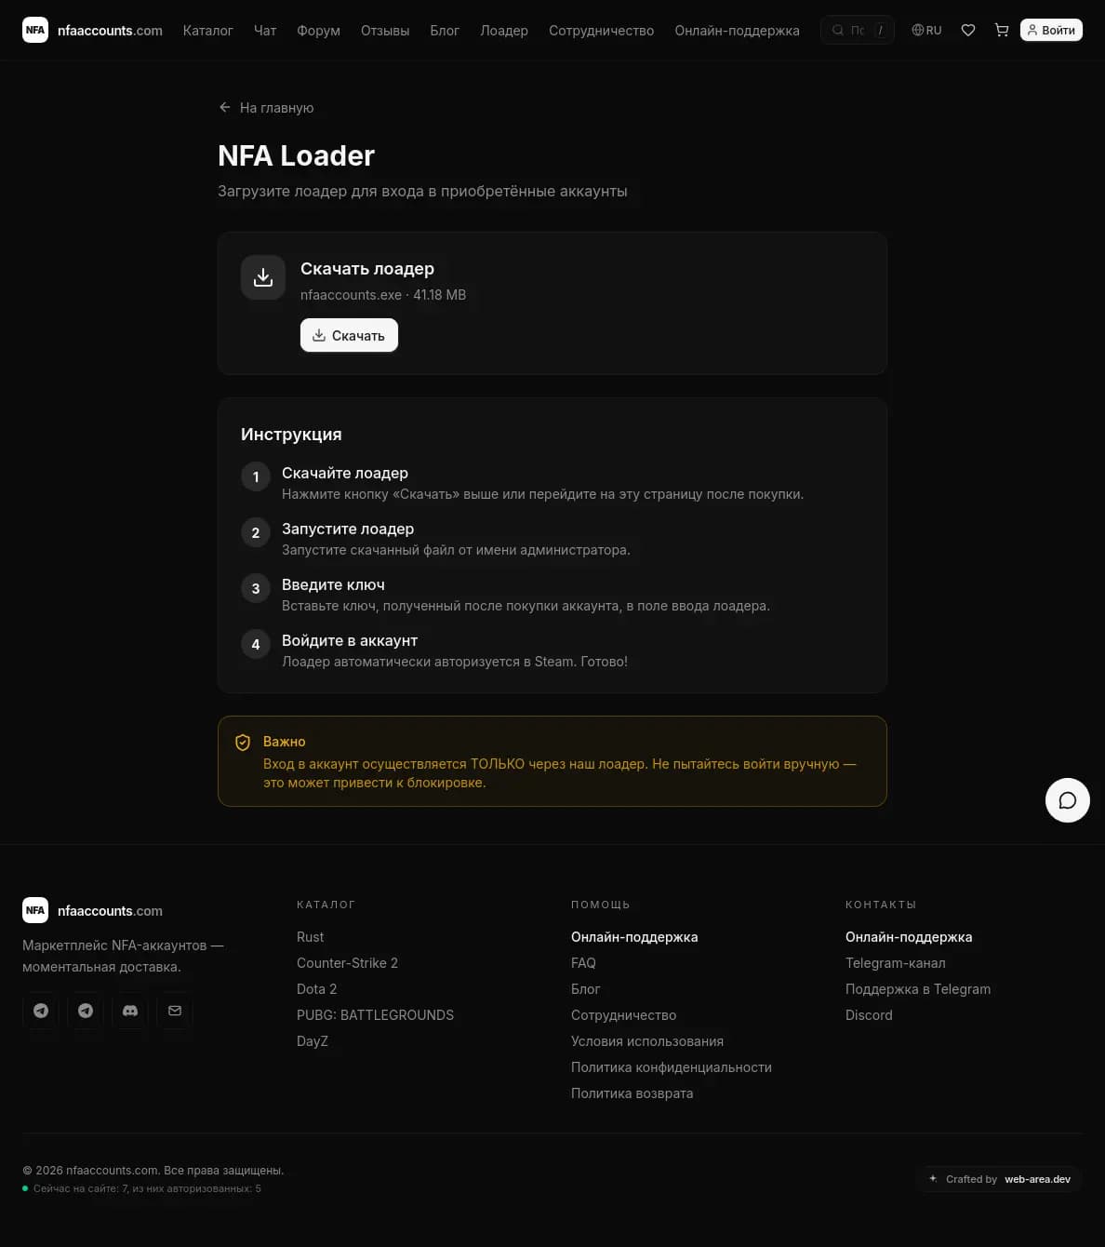Open Условия использования link

[647, 1041]
